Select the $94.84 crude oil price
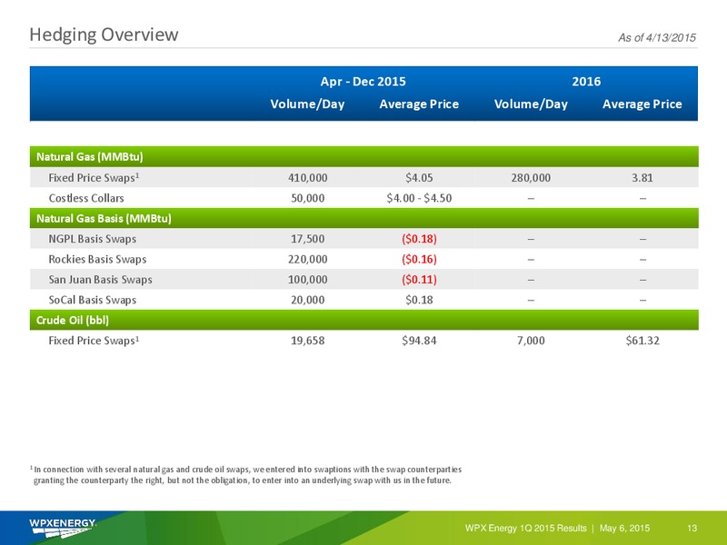This screenshot has height=545, width=727. (419, 341)
